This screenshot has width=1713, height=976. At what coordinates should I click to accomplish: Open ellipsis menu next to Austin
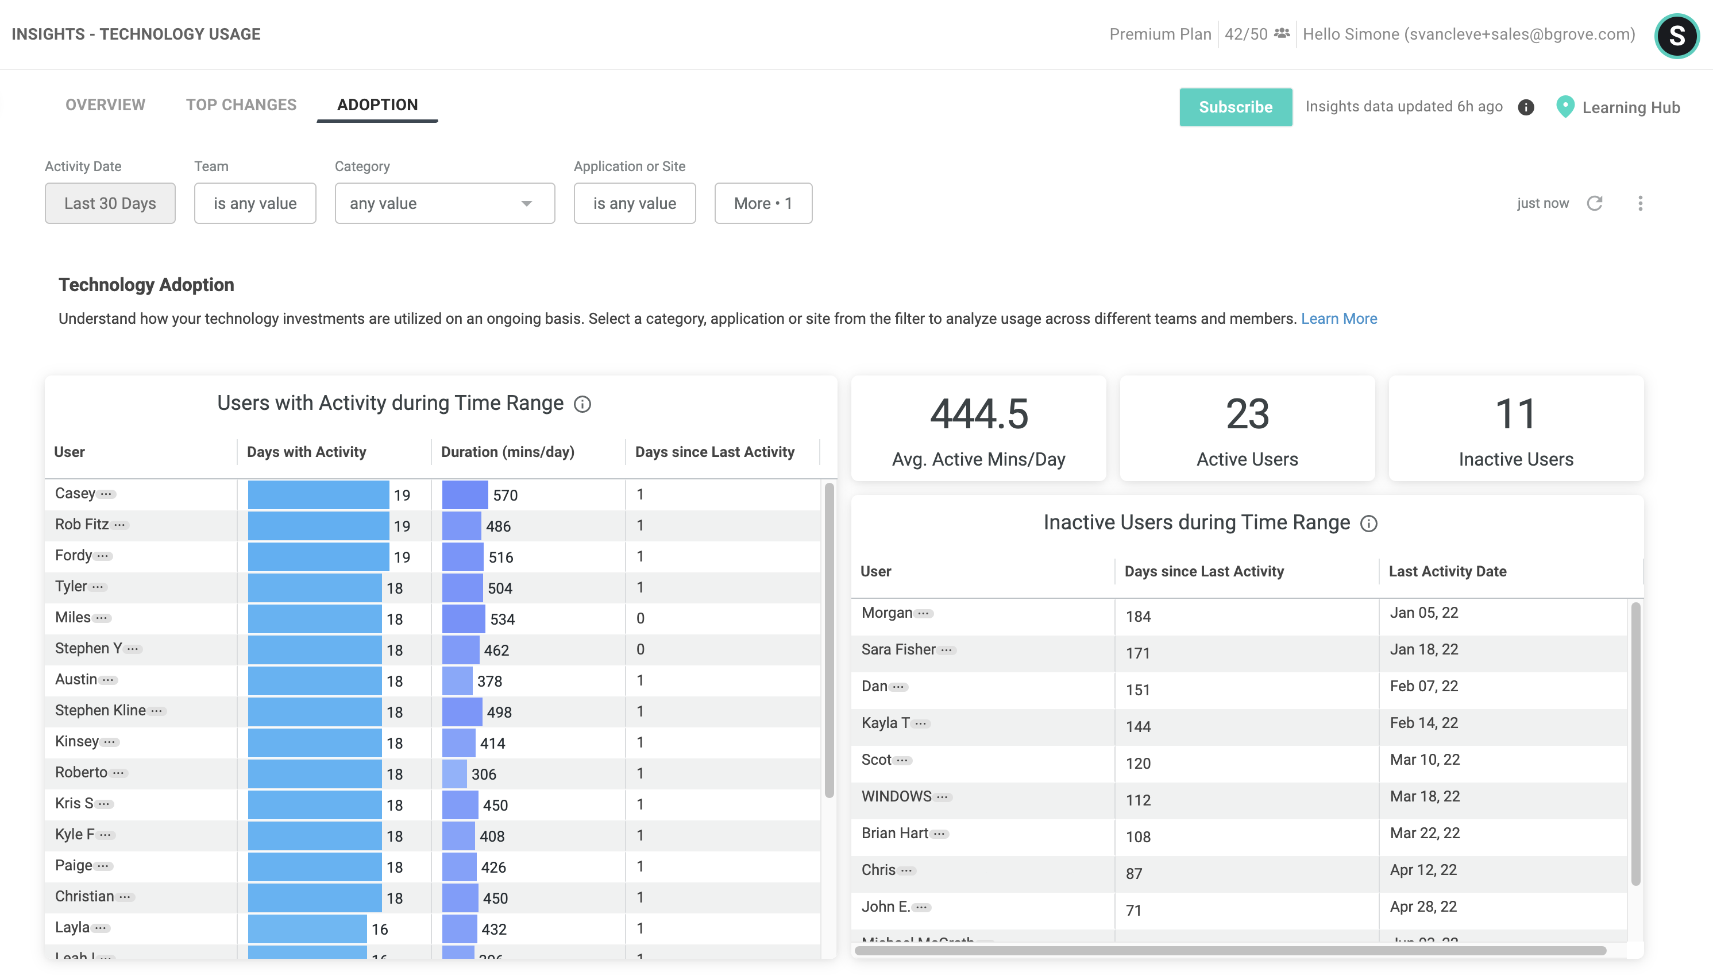click(108, 680)
